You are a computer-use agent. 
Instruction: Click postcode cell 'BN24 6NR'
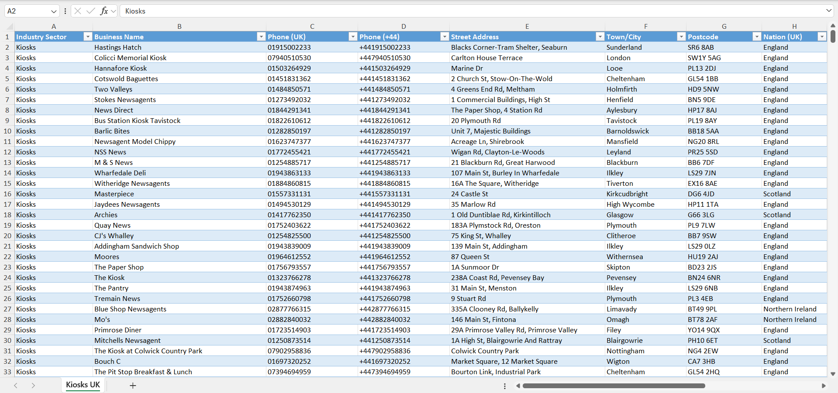point(724,277)
